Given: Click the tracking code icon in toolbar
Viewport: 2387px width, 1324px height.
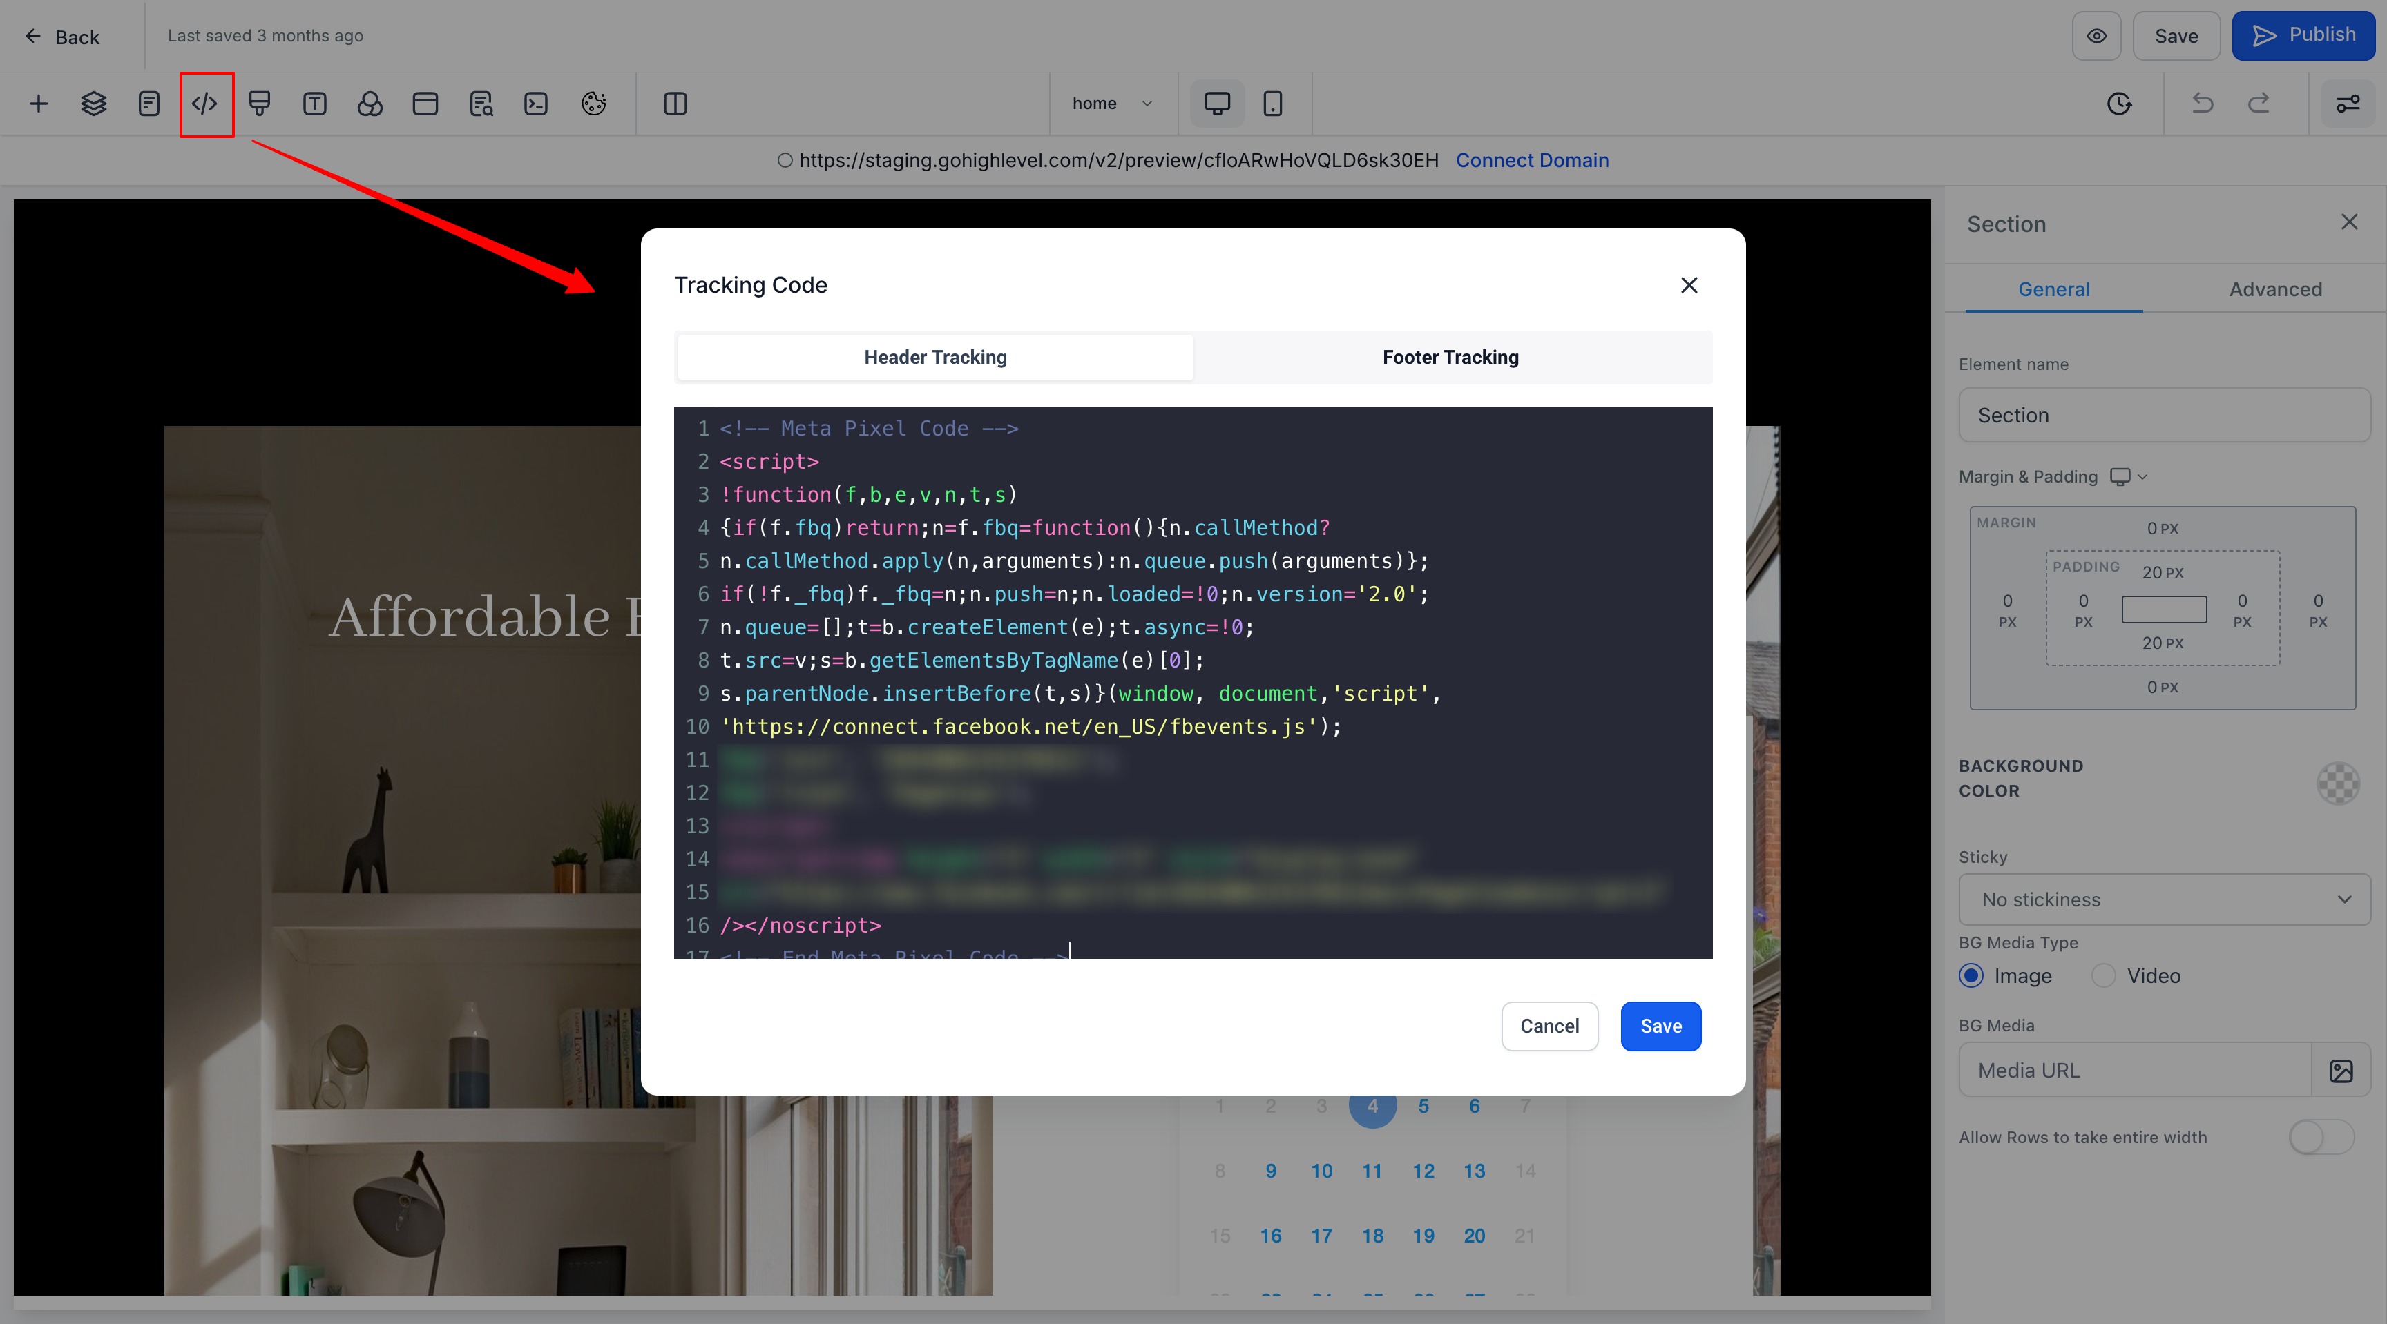Looking at the screenshot, I should pos(204,104).
